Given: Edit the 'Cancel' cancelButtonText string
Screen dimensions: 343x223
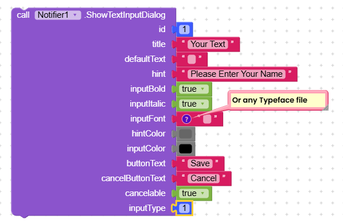Looking at the screenshot, I should 204,178.
